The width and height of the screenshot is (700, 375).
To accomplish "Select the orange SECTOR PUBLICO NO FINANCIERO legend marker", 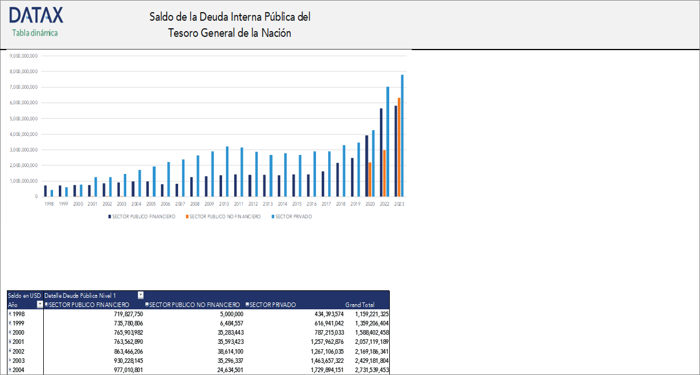I will coord(187,216).
